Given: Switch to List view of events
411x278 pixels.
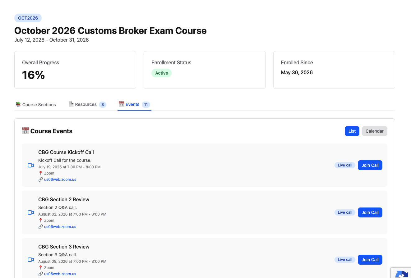Looking at the screenshot, I should tap(352, 131).
